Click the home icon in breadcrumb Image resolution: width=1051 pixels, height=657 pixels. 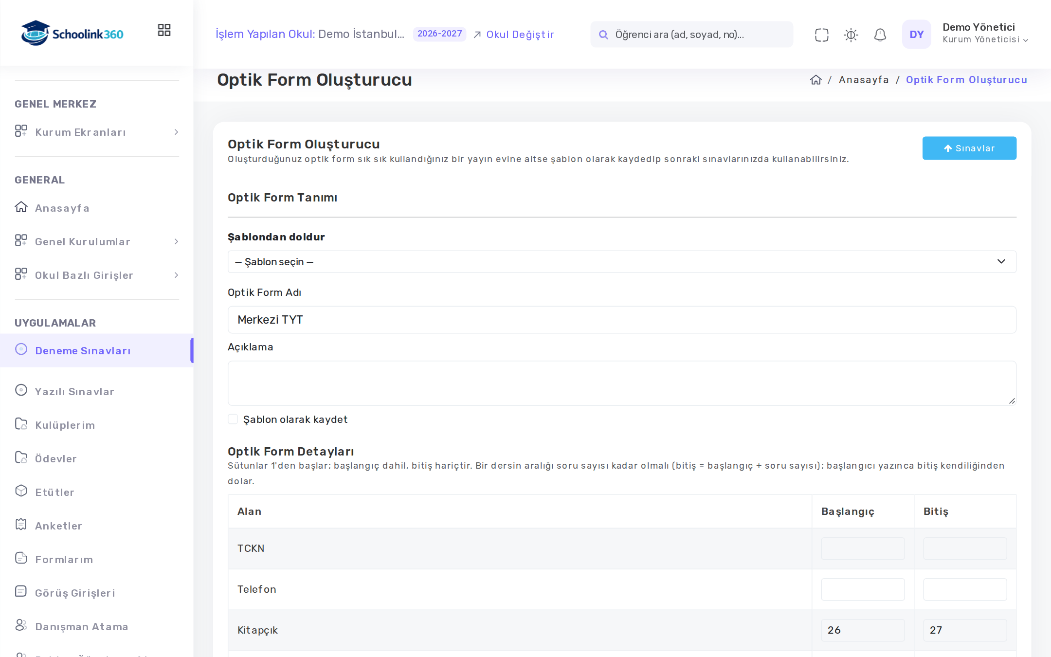point(816,80)
